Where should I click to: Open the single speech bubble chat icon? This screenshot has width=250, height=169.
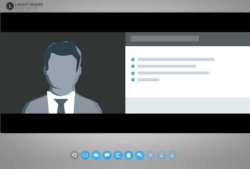(107, 155)
